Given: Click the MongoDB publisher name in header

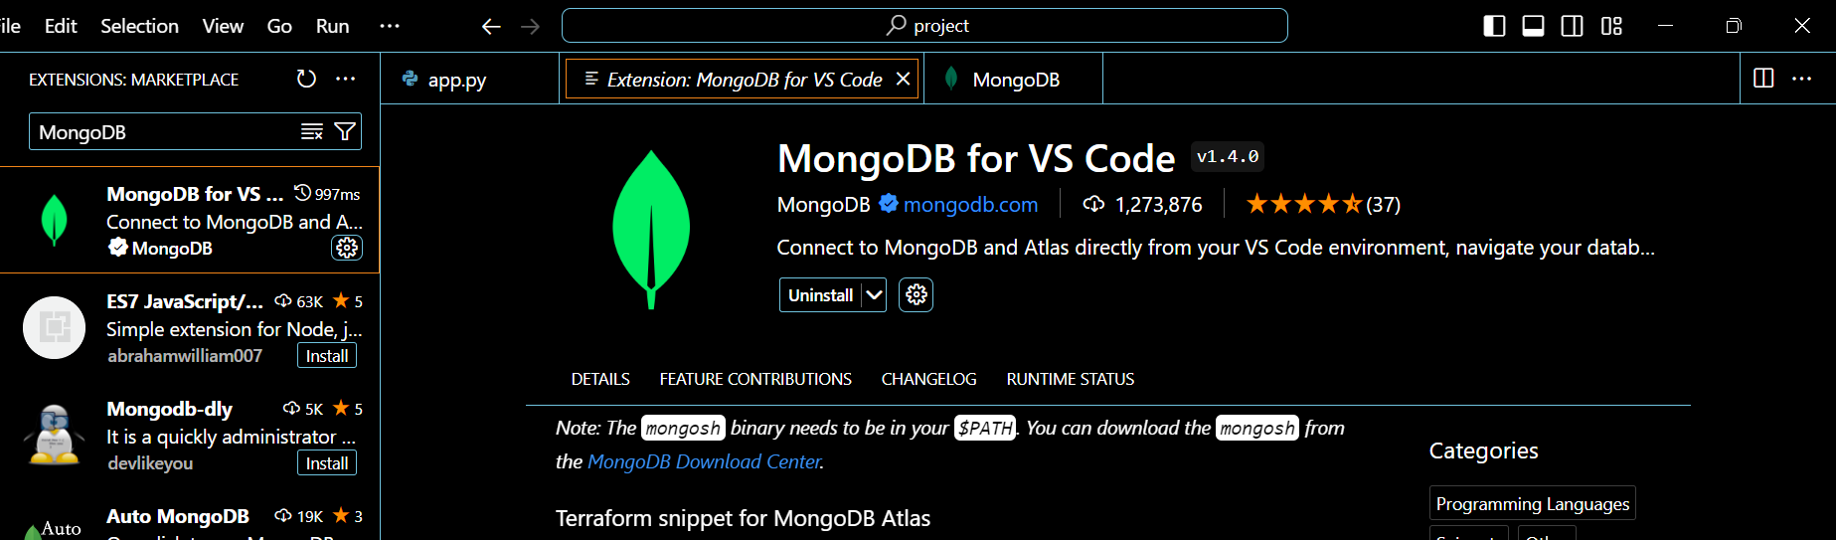Looking at the screenshot, I should point(823,205).
